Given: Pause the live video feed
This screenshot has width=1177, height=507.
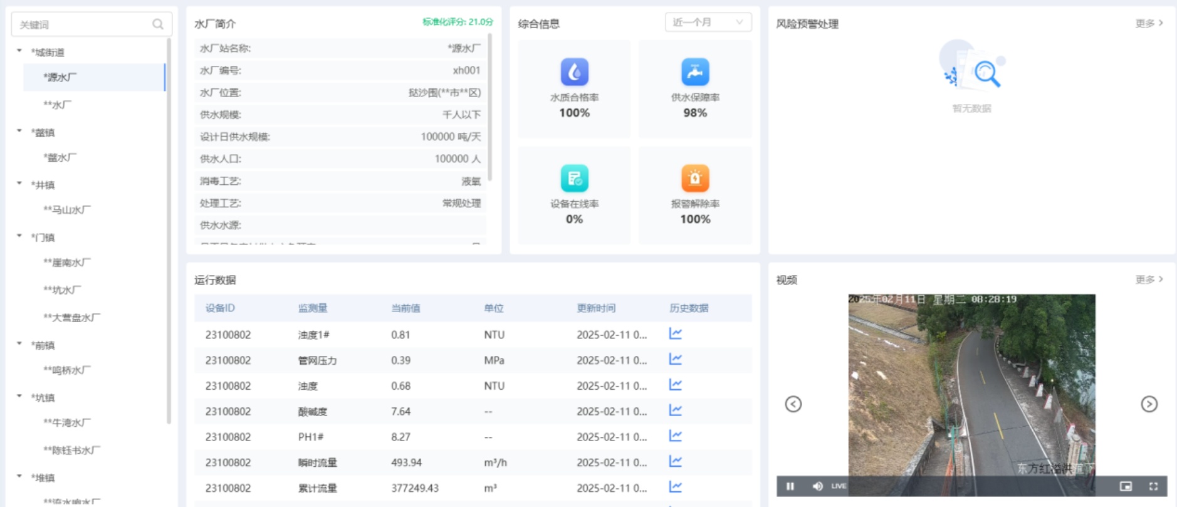Looking at the screenshot, I should tap(790, 486).
